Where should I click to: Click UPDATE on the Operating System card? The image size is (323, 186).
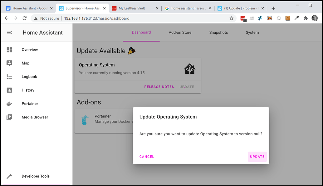(x=187, y=87)
